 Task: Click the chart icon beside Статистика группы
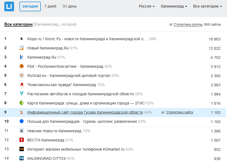click(171, 25)
